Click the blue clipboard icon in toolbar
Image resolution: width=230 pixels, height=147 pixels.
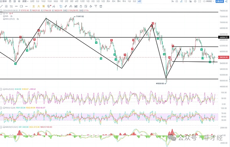pyautogui.click(x=61, y=6)
